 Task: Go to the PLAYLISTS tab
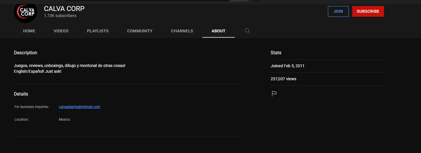click(98, 31)
